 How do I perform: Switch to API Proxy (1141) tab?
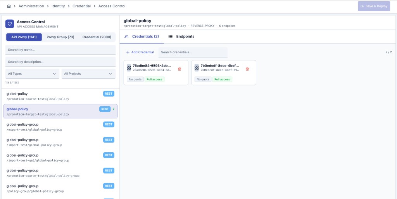click(24, 37)
